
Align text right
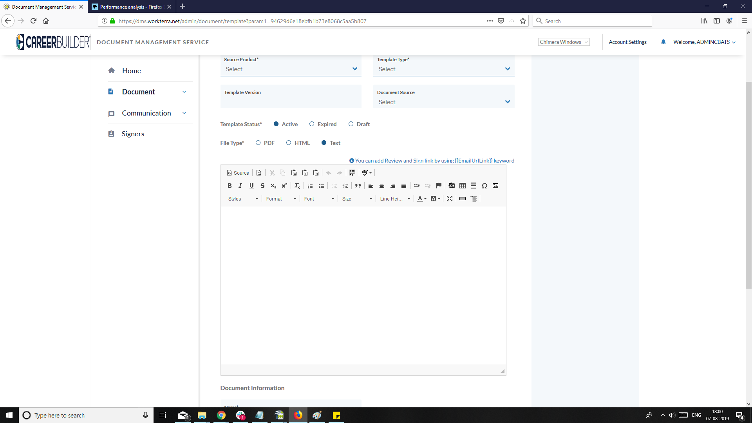[393, 186]
